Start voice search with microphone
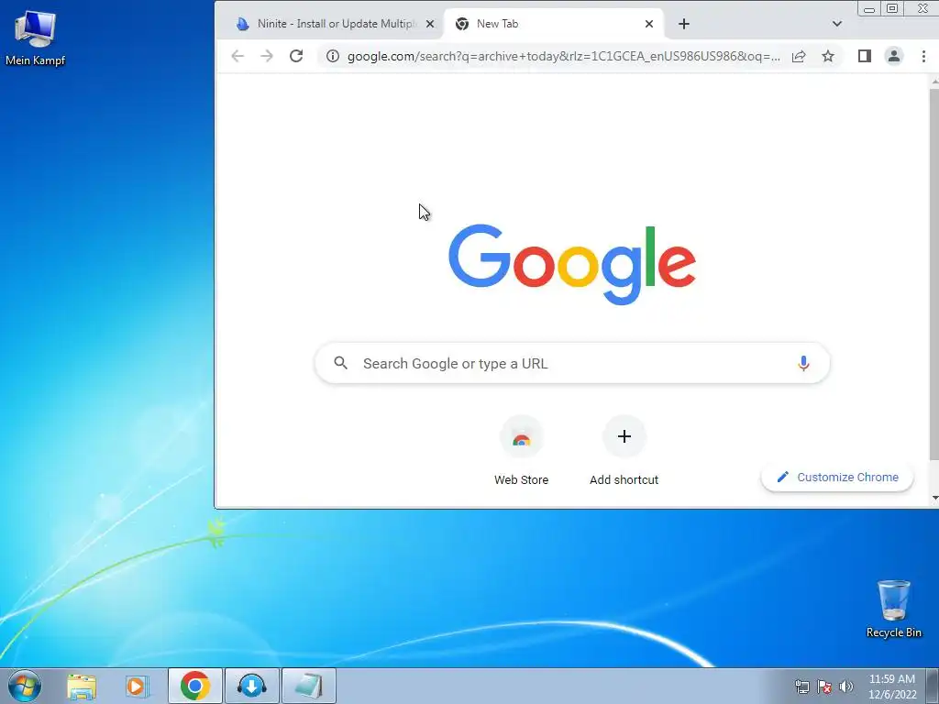 pyautogui.click(x=803, y=363)
